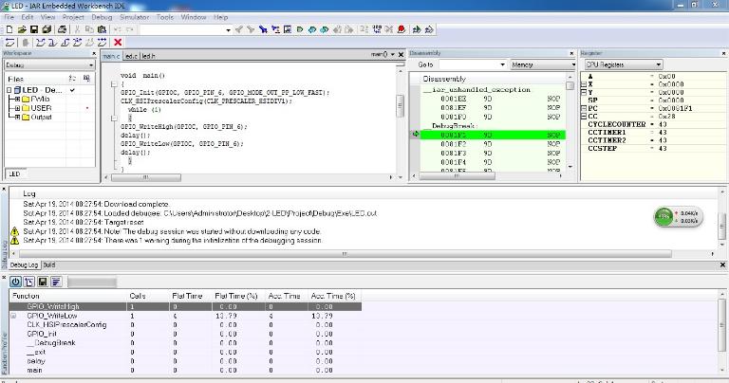Image resolution: width=729 pixels, height=383 pixels.
Task: Click the Download and Debug icon
Action: (417, 29)
